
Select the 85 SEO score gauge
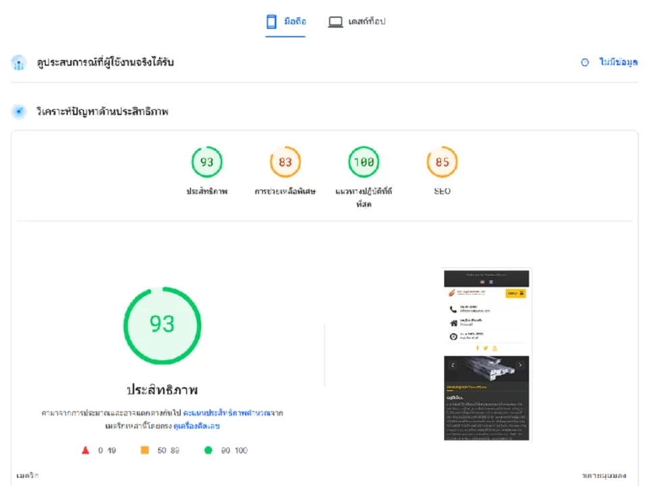click(x=442, y=162)
